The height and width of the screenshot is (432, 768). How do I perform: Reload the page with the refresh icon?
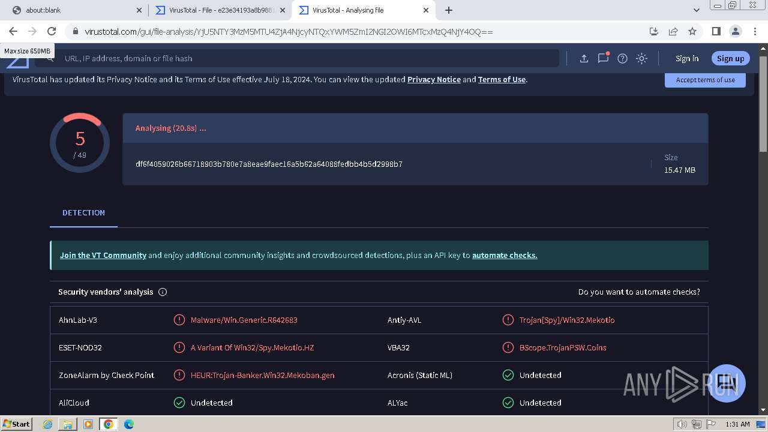coord(52,31)
